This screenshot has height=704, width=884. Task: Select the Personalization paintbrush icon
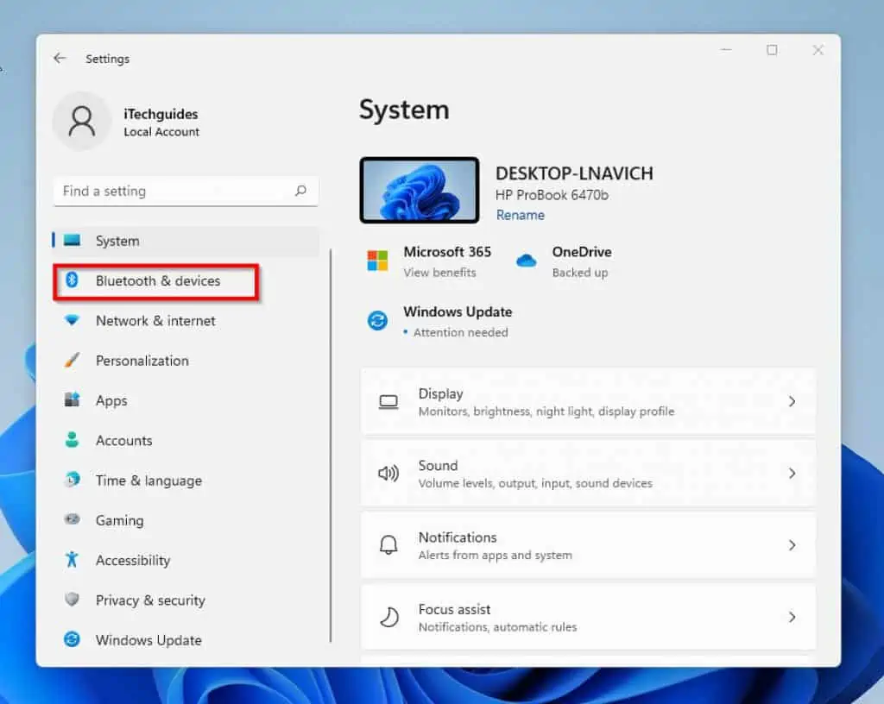click(73, 361)
